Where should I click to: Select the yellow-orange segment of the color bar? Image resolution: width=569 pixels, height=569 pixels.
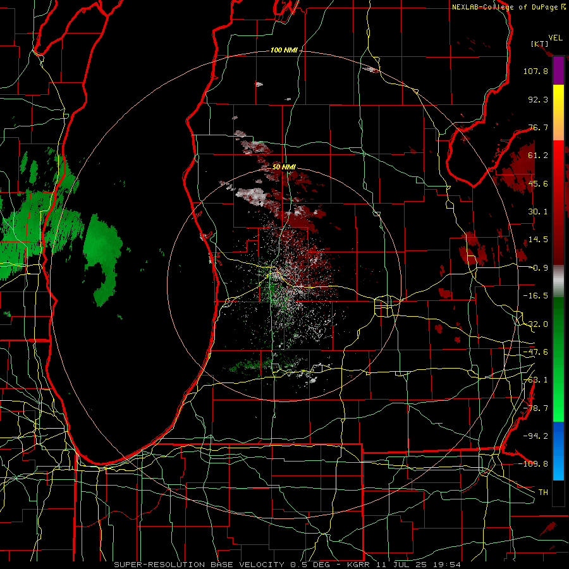click(558, 113)
